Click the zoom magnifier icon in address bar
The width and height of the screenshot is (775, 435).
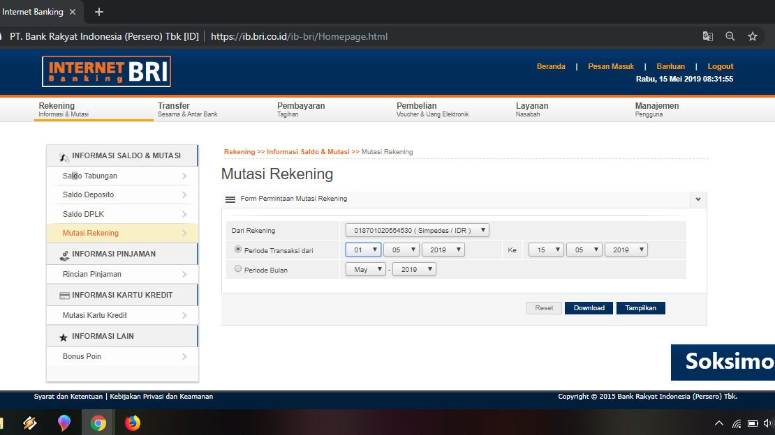(730, 36)
